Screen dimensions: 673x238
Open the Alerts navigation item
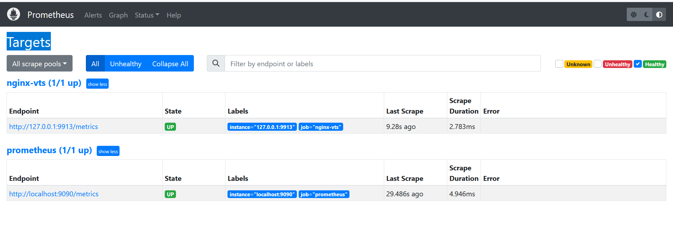pos(93,15)
